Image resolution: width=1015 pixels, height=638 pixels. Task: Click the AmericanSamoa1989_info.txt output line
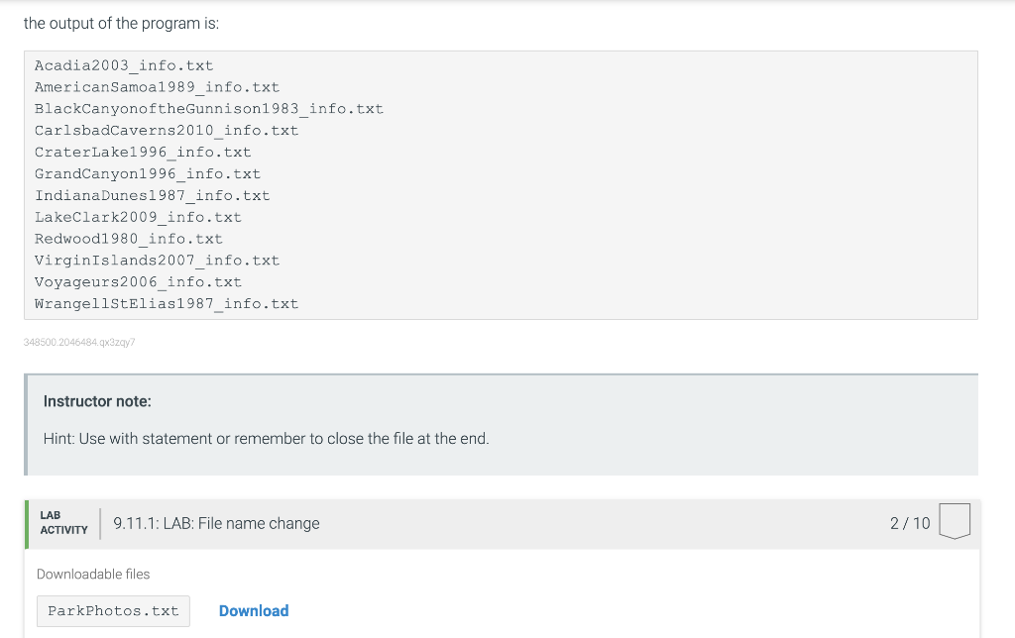(157, 87)
